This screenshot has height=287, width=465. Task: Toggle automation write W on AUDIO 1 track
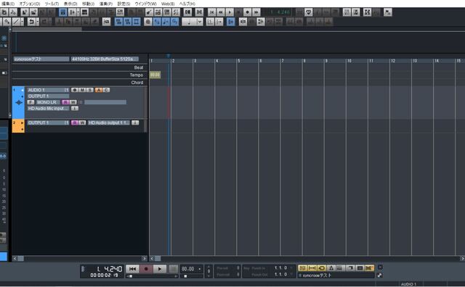tap(73, 102)
